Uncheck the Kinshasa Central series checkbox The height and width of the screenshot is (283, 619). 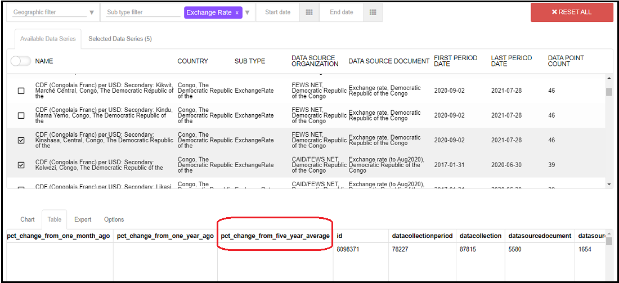pos(21,141)
